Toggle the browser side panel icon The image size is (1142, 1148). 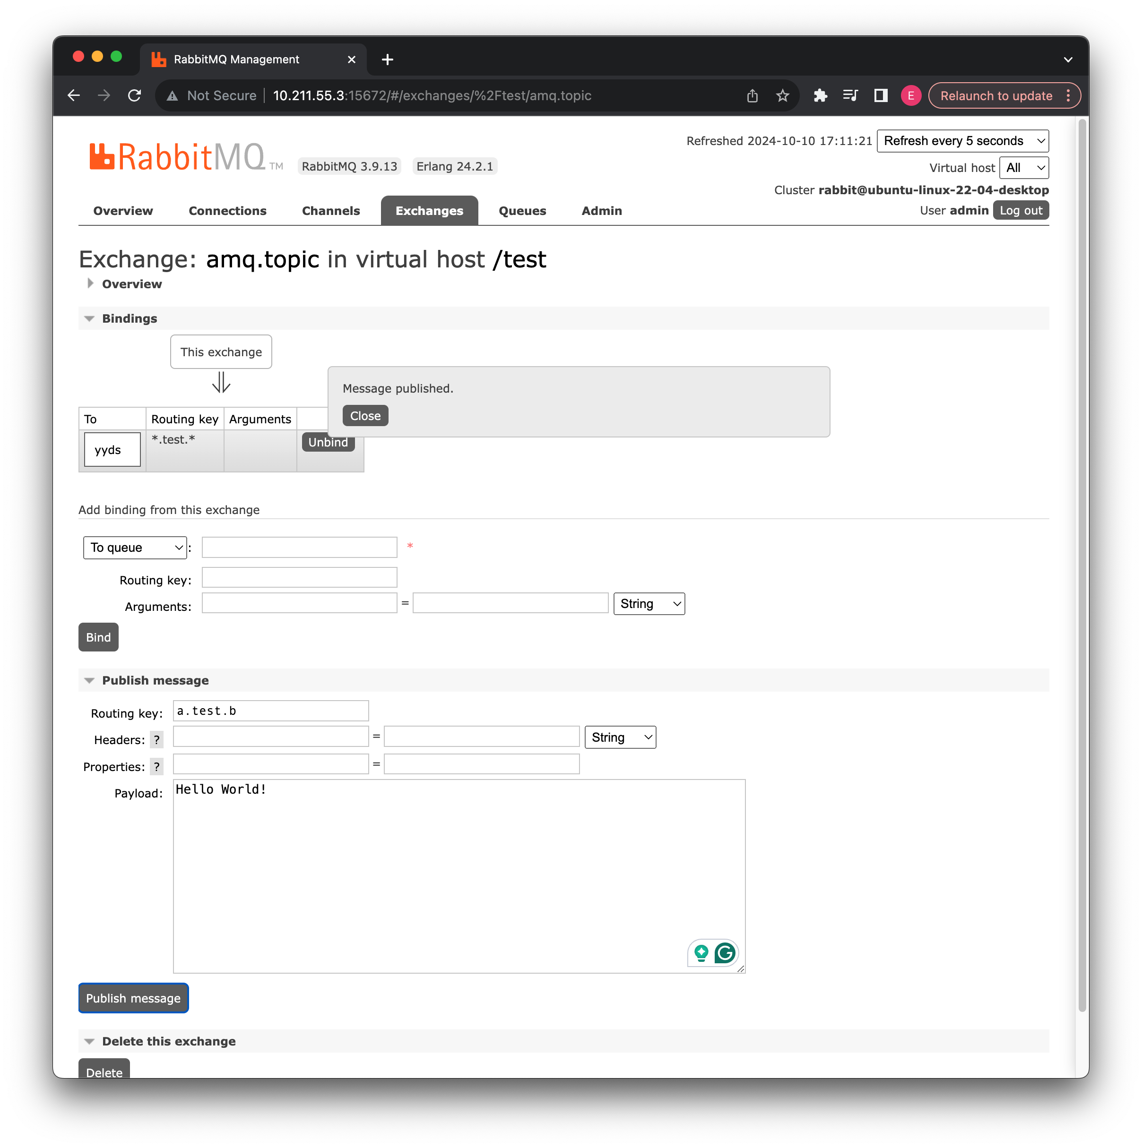(881, 95)
